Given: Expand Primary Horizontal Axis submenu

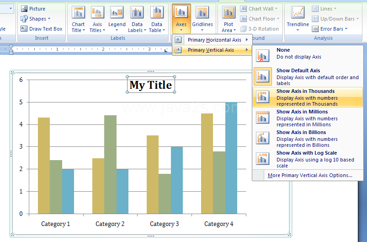Looking at the screenshot, I should click(212, 40).
